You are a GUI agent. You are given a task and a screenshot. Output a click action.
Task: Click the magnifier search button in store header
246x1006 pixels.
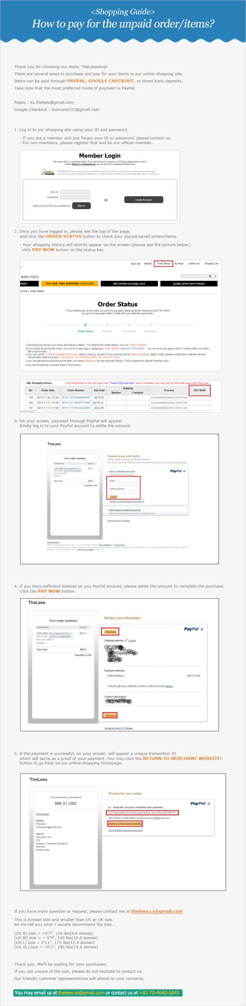(x=210, y=276)
